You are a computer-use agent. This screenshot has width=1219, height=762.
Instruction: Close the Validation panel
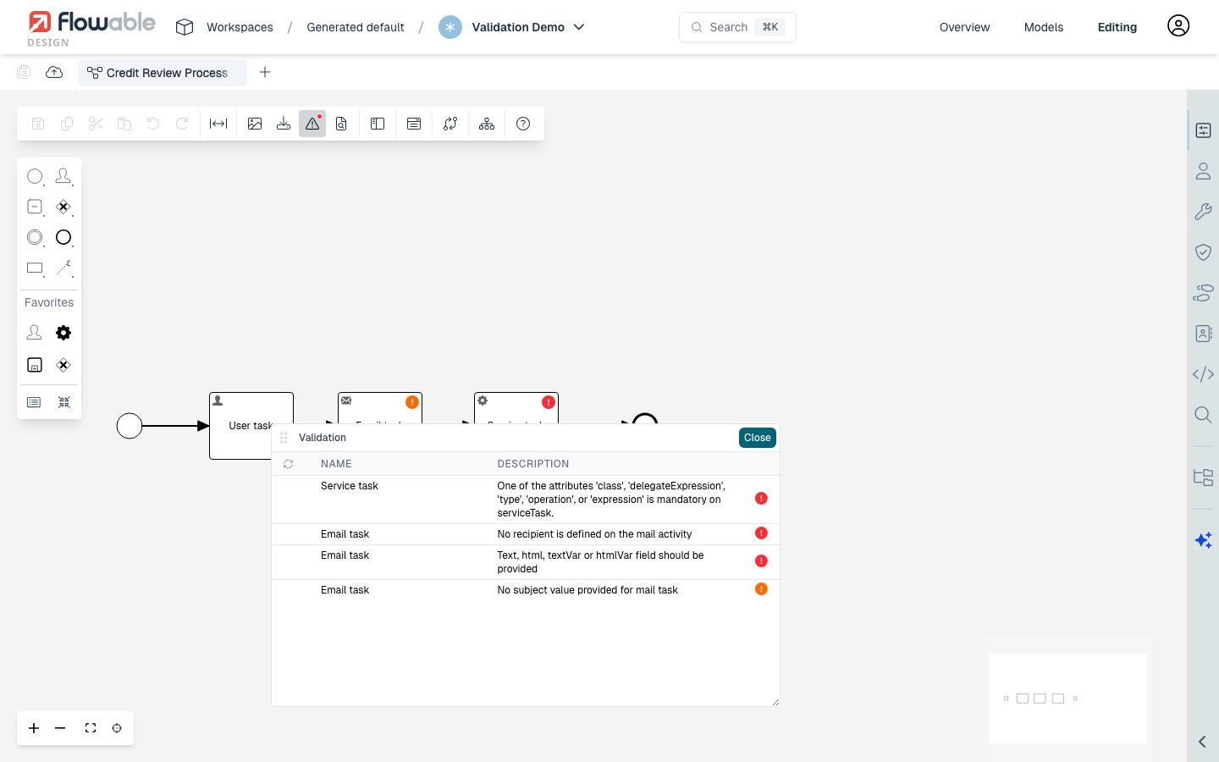tap(757, 438)
